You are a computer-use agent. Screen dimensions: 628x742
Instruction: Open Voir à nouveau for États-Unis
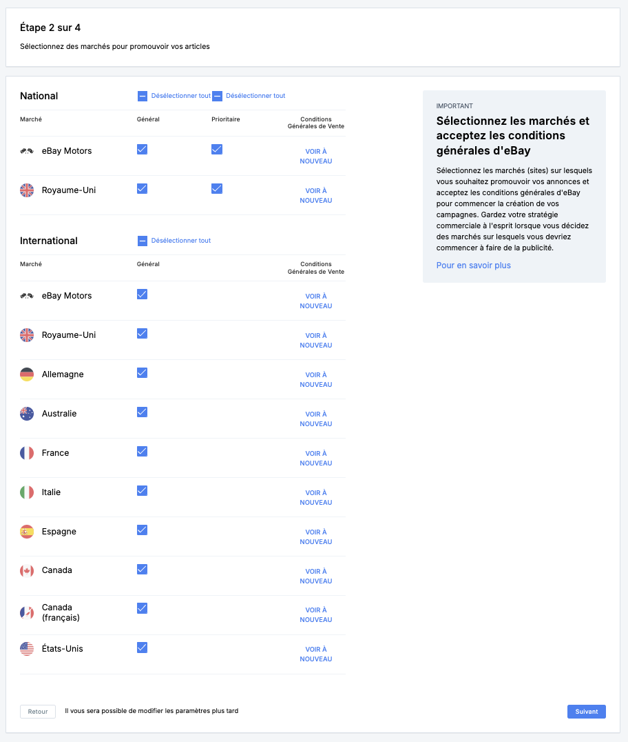click(x=315, y=654)
